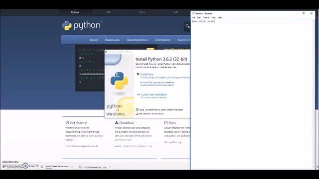Open the Help menu in Notepad
This screenshot has height=179, width=319.
(220, 18)
